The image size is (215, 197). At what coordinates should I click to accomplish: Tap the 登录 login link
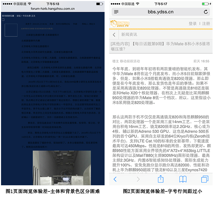[193, 23]
